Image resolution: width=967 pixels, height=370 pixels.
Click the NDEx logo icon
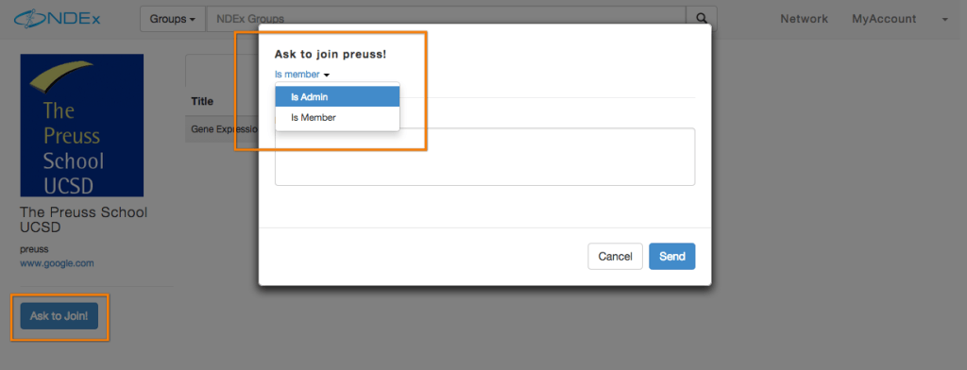57,19
